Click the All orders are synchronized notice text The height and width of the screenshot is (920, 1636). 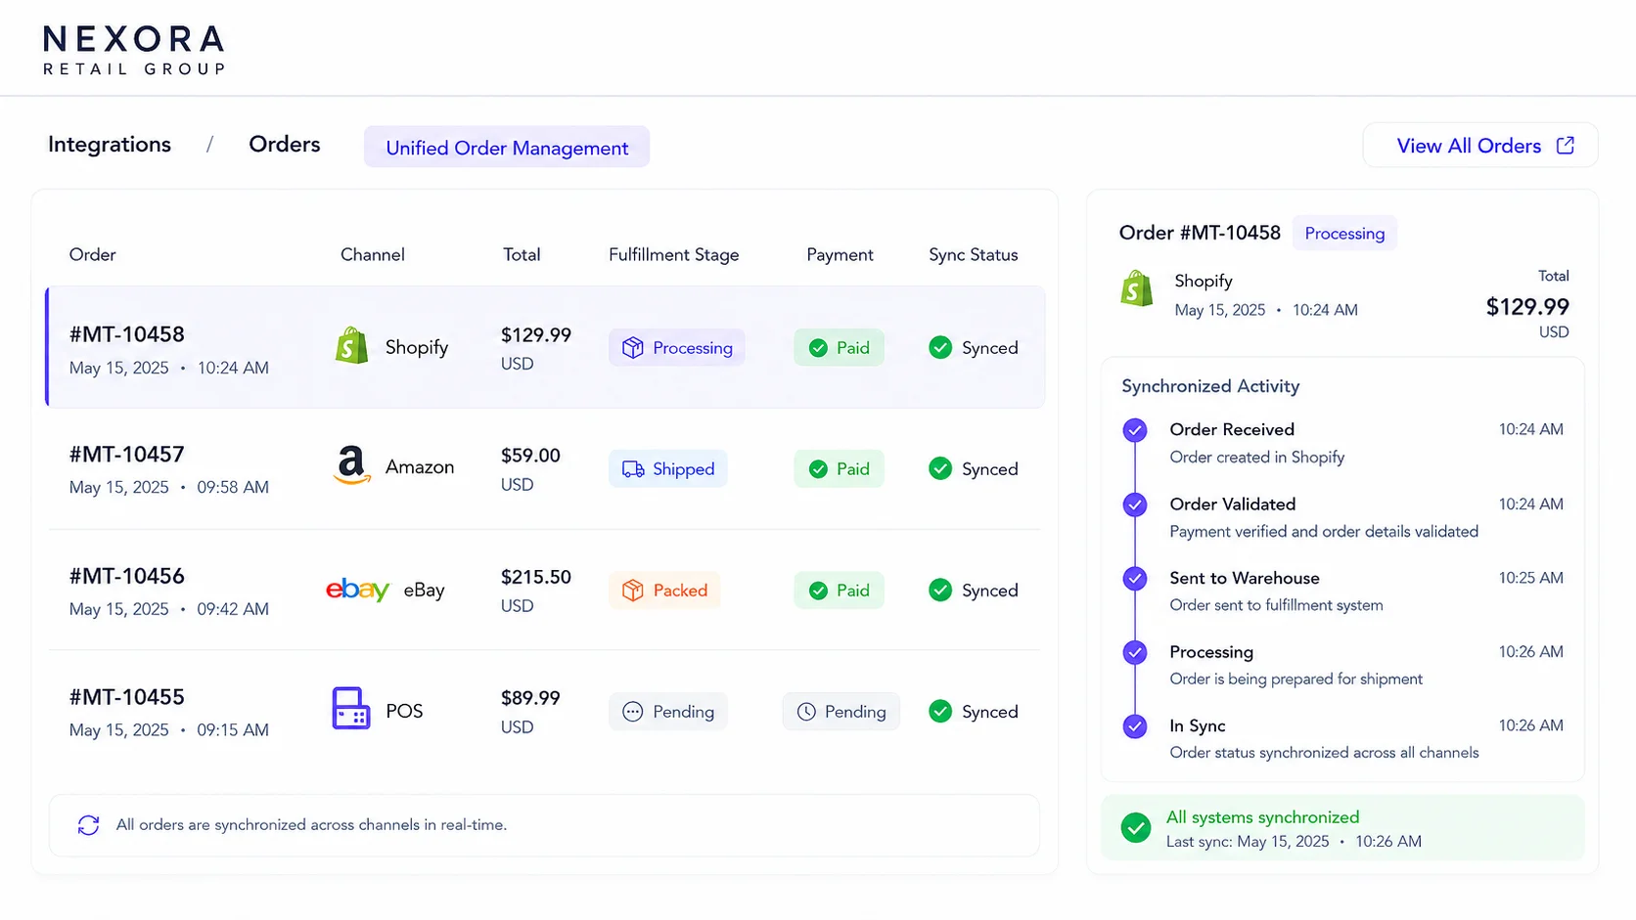point(311,825)
